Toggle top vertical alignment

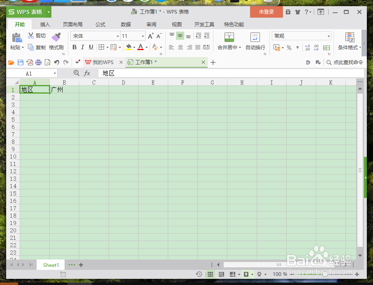tap(172, 36)
